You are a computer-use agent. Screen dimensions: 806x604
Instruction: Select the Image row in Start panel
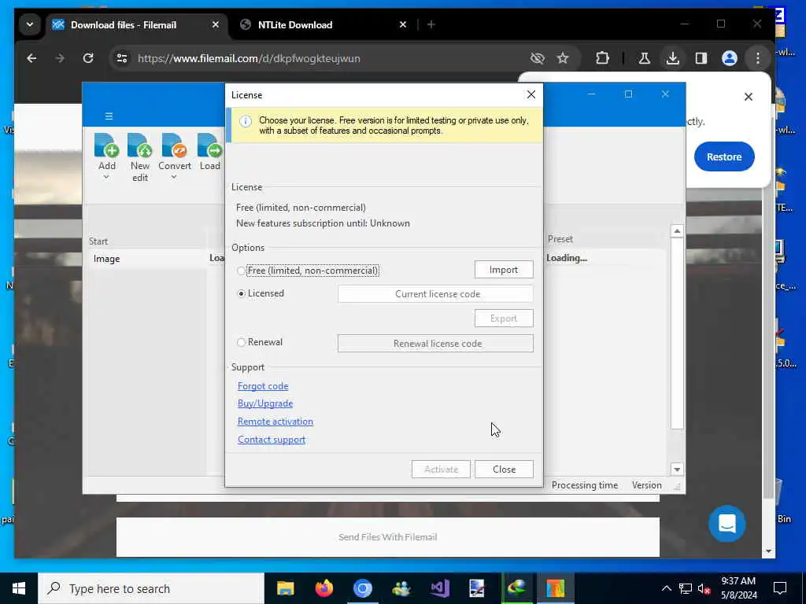point(147,259)
